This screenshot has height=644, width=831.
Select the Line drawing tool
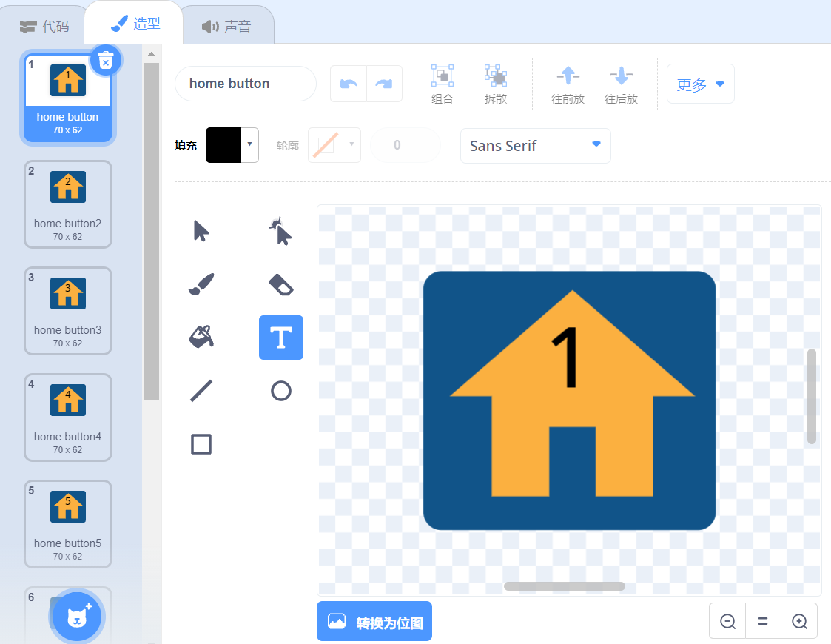tap(201, 391)
